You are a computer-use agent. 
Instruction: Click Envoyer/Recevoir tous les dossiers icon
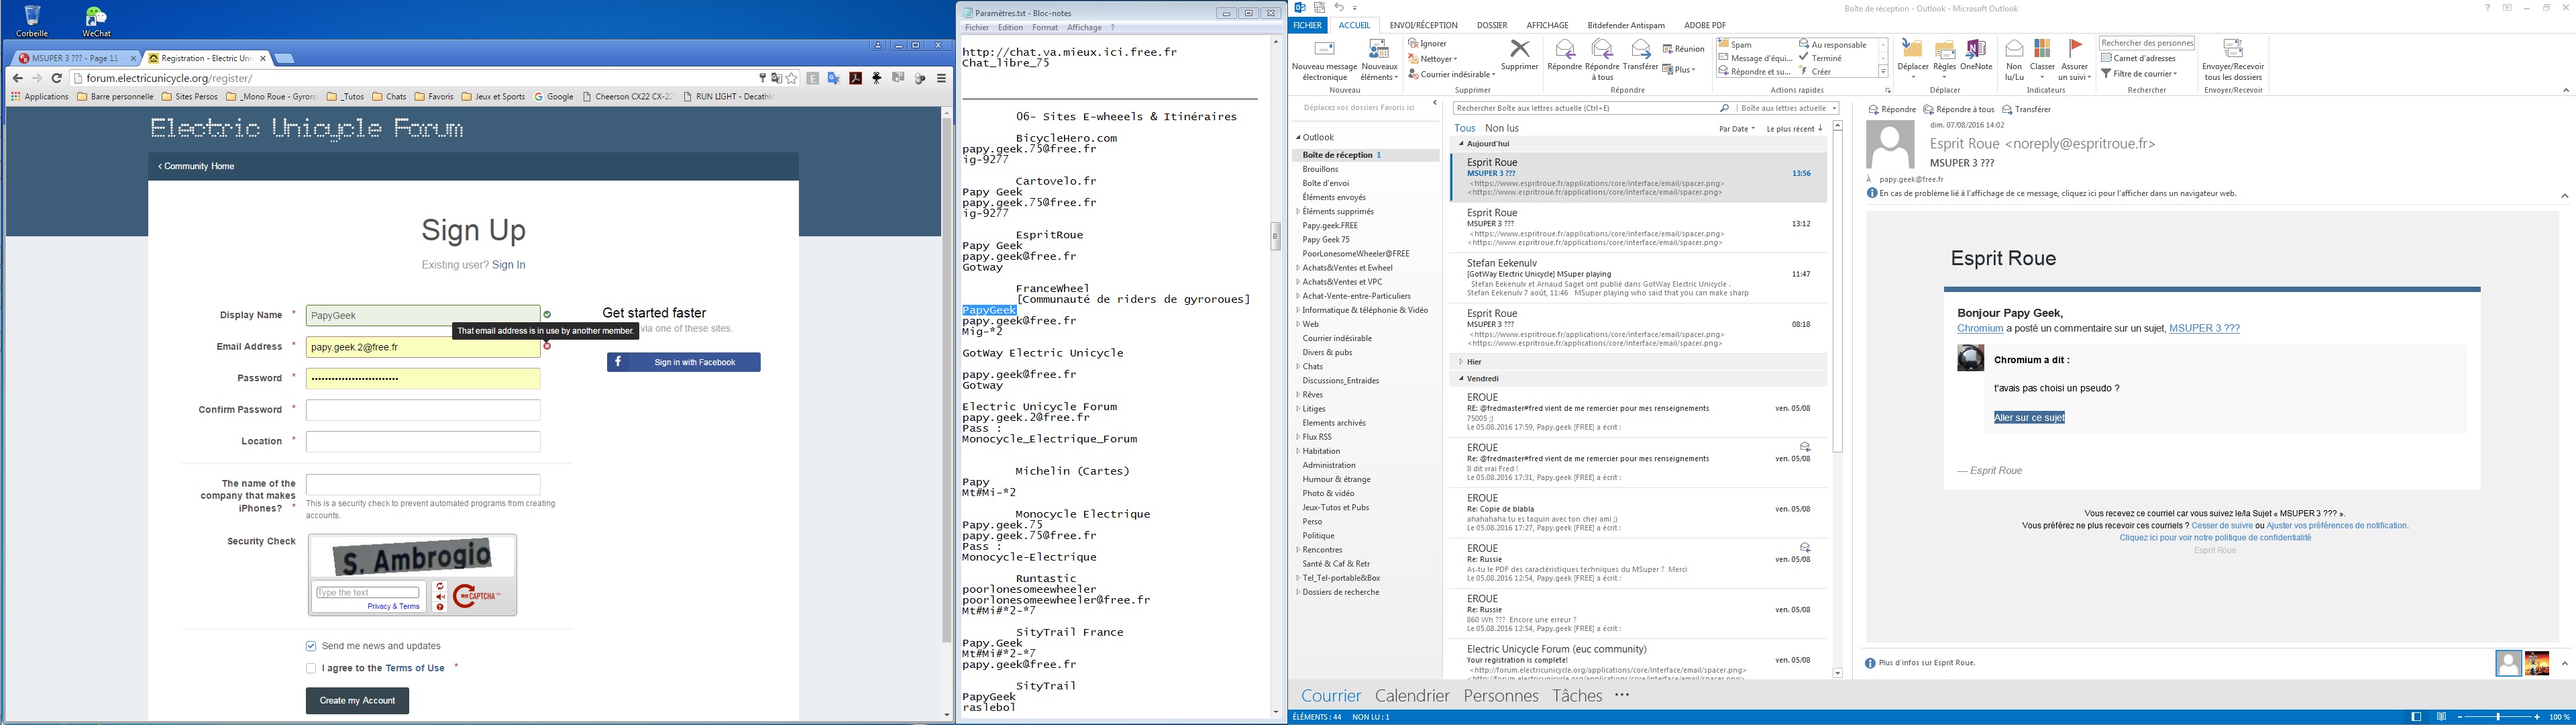pos(2232,49)
